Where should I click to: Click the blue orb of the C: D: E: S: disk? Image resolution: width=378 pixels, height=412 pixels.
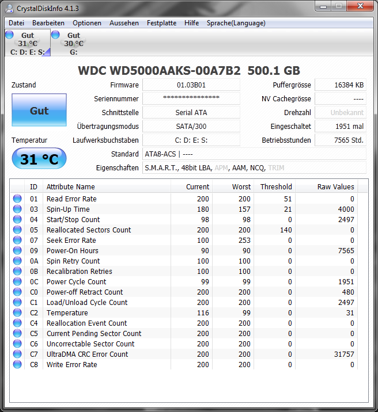pyautogui.click(x=9, y=35)
